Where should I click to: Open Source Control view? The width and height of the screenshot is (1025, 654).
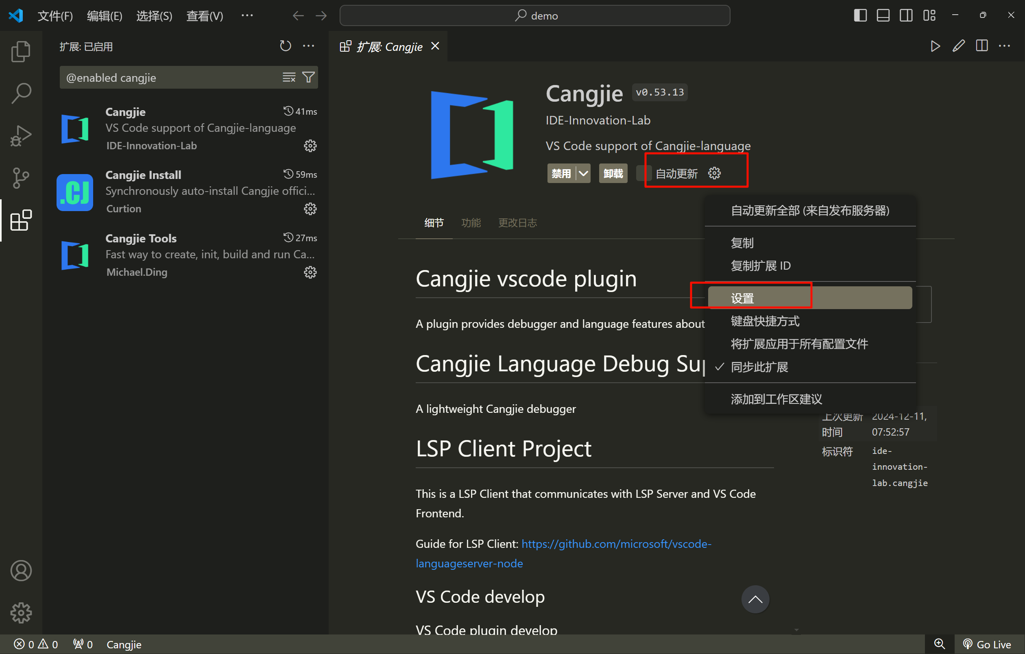tap(20, 178)
